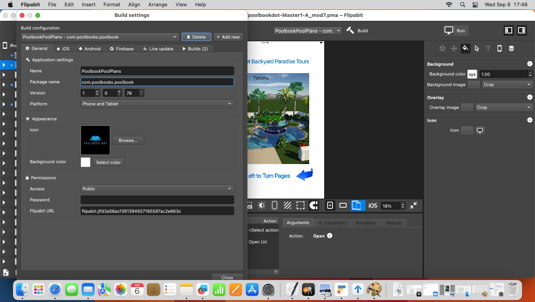Click the Build hammer icon in the toolbar
The width and height of the screenshot is (535, 302).
point(350,30)
